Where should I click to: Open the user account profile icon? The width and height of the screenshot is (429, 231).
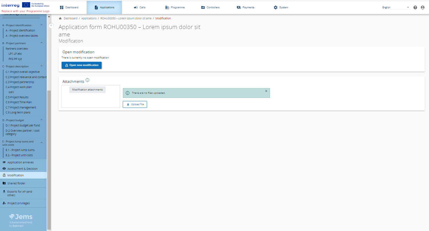coord(423,7)
